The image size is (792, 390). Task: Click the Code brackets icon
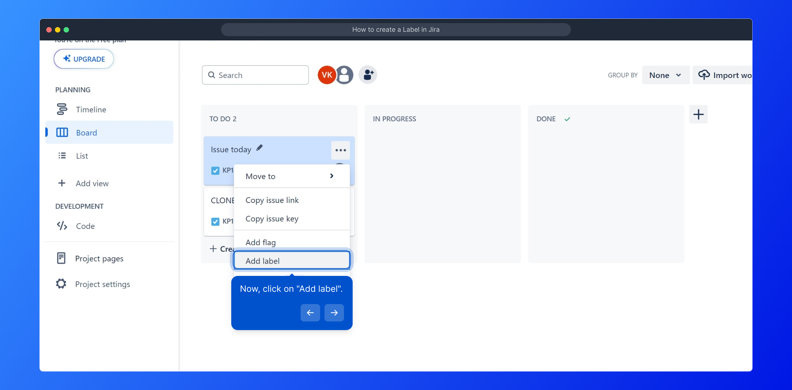62,226
